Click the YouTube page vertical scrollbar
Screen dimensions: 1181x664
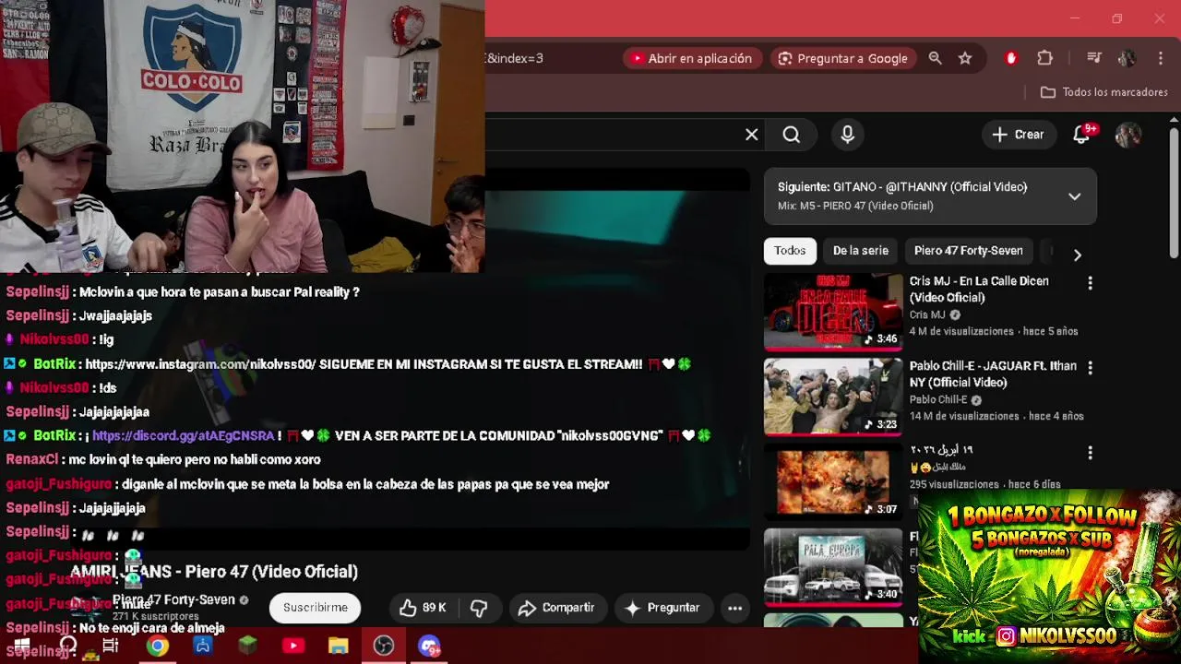coord(1174,194)
